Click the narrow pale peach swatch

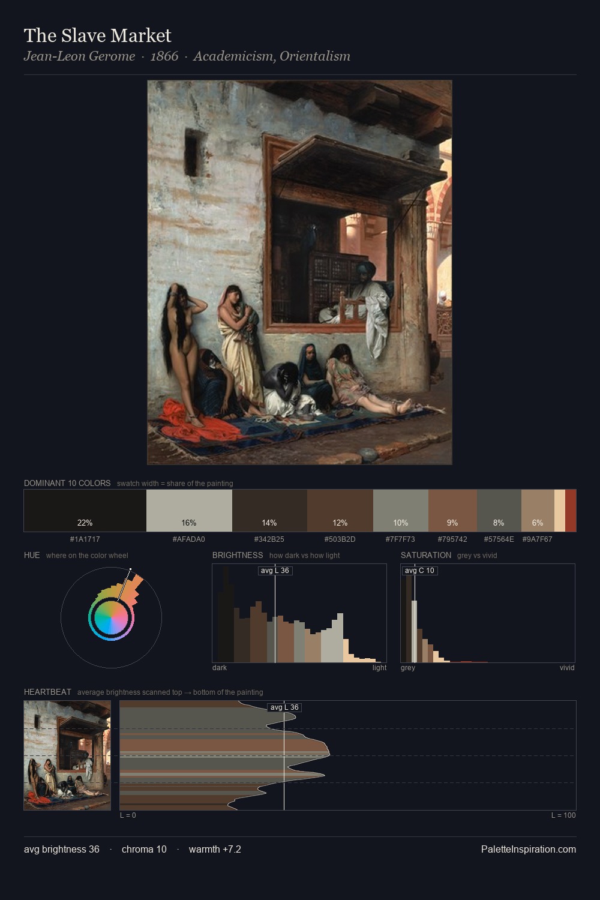tap(560, 510)
